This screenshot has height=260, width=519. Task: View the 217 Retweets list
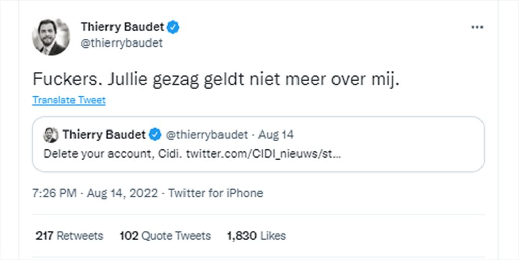point(69,236)
